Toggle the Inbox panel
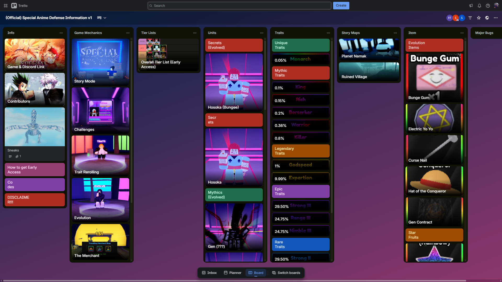This screenshot has width=502, height=282. point(209,273)
